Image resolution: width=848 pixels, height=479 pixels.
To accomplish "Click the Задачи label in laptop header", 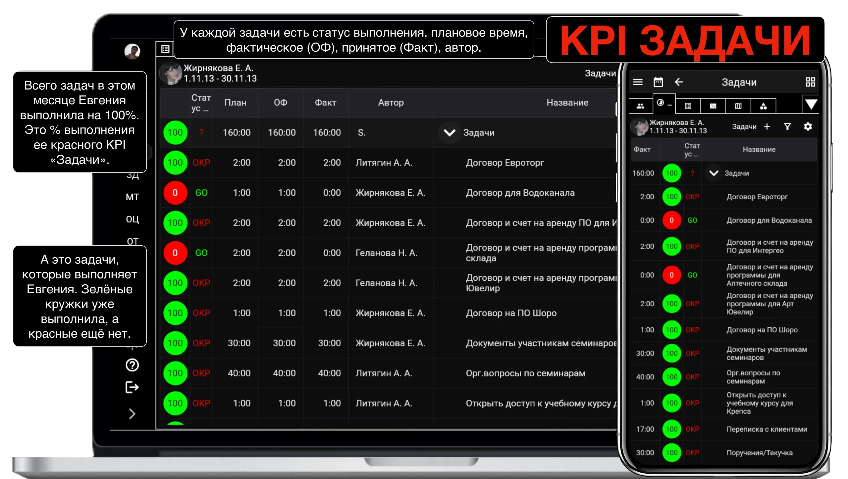I will 600,73.
